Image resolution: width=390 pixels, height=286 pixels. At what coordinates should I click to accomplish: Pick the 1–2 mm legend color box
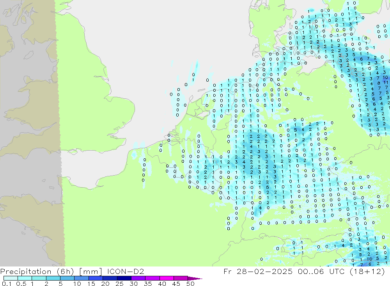click(x=39, y=278)
